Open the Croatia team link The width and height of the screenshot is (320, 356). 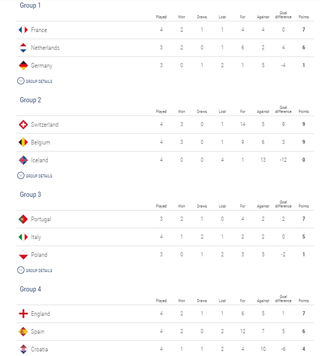point(39,349)
